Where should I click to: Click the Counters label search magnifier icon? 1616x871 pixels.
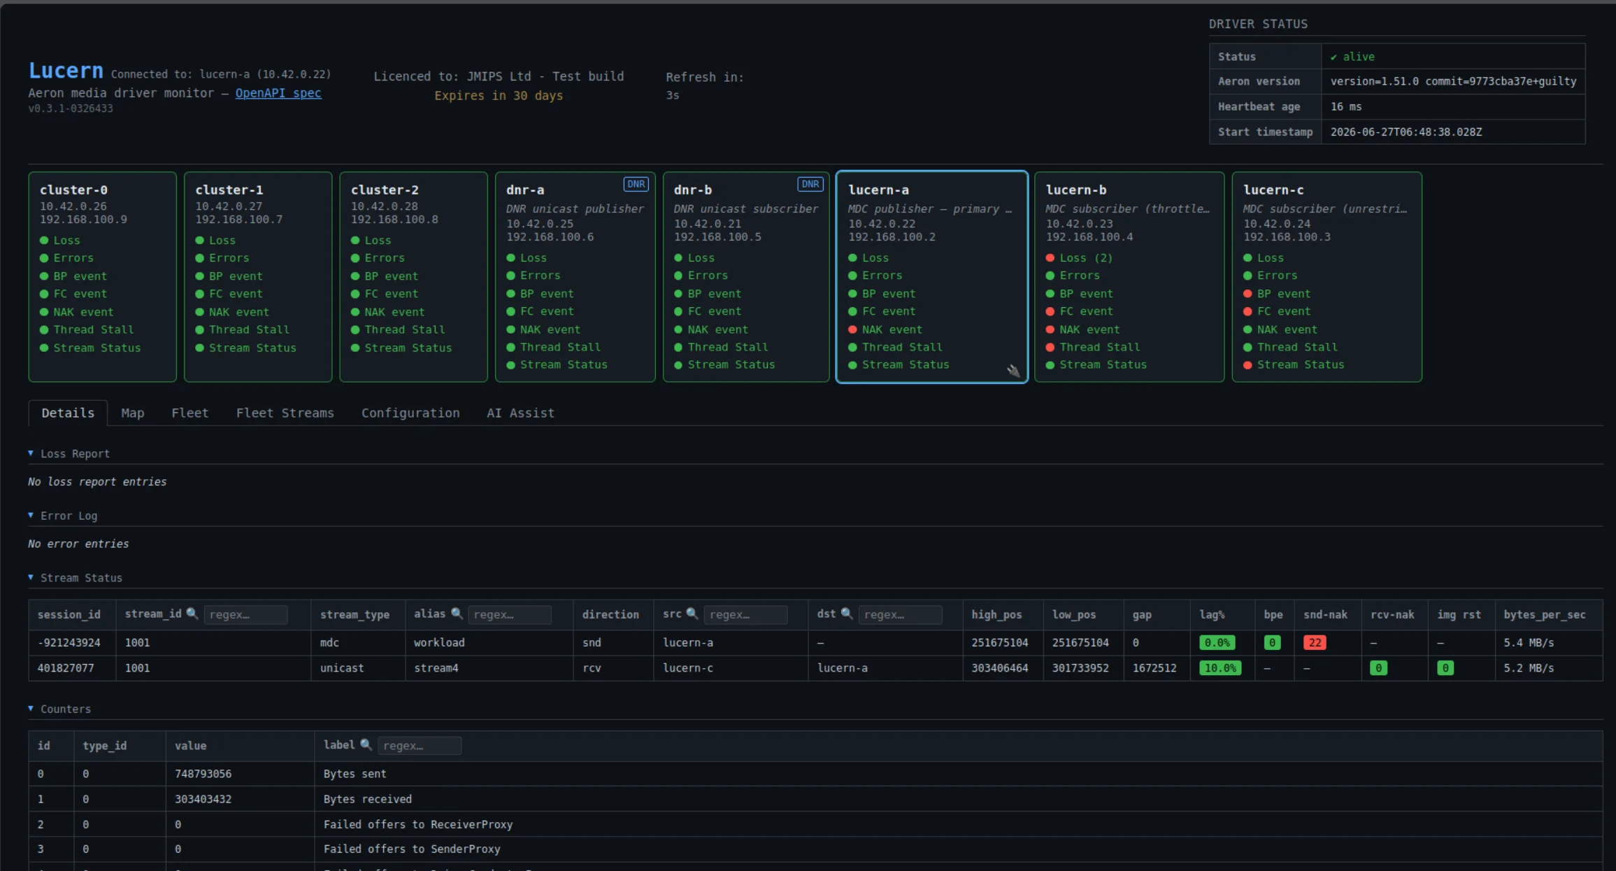pyautogui.click(x=366, y=745)
